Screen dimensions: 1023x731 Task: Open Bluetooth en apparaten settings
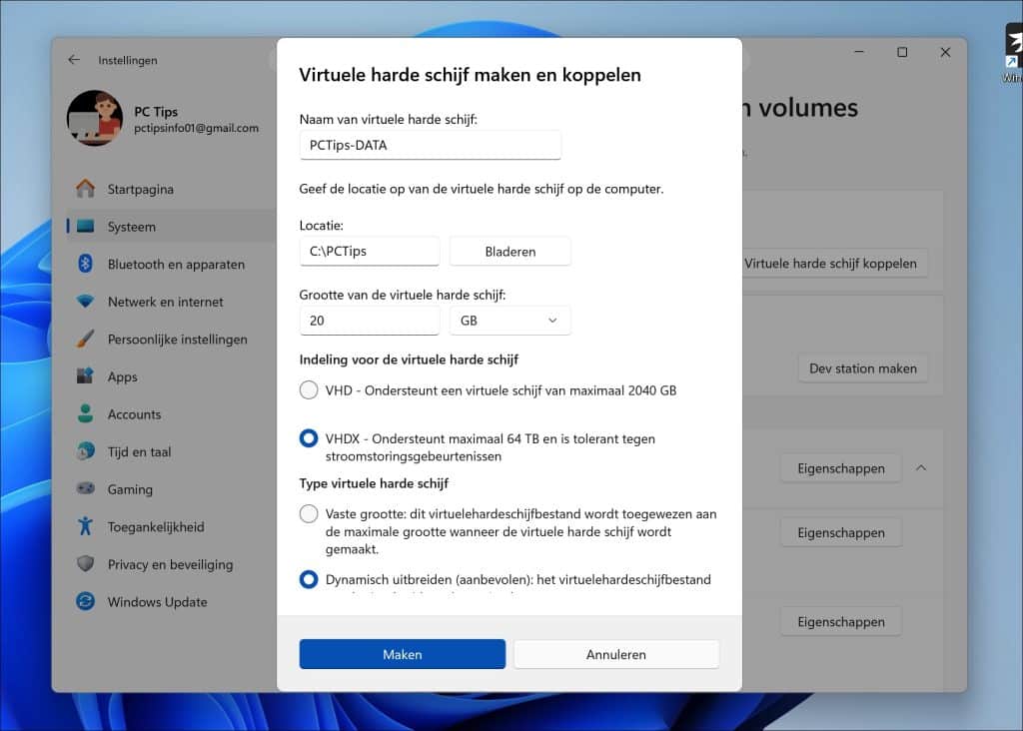click(176, 264)
